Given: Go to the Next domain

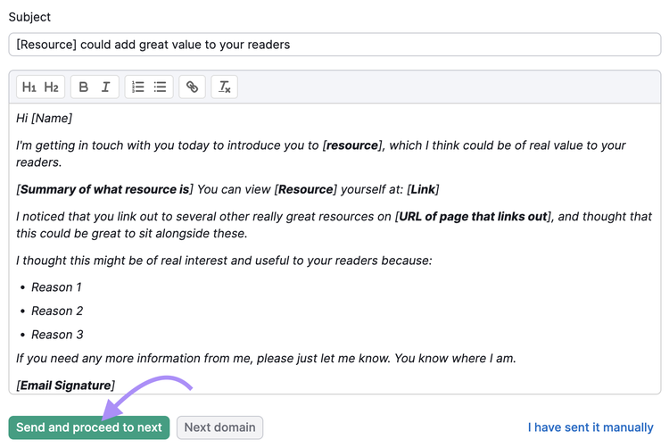Looking at the screenshot, I should [219, 427].
